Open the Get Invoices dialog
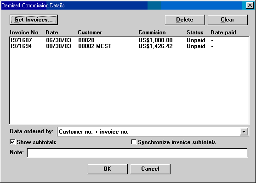Image resolution: width=256 pixels, height=183 pixels. [34, 20]
